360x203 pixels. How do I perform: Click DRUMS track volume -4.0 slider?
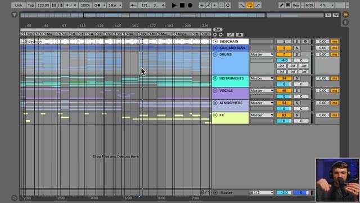click(x=283, y=60)
